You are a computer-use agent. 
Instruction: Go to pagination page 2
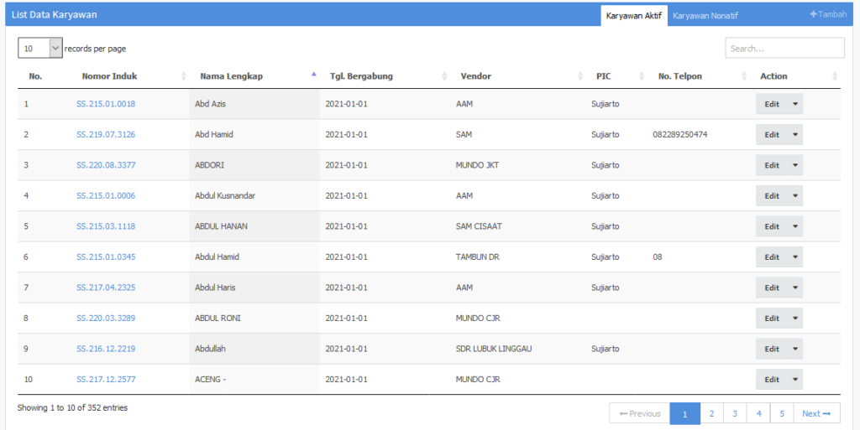711,413
